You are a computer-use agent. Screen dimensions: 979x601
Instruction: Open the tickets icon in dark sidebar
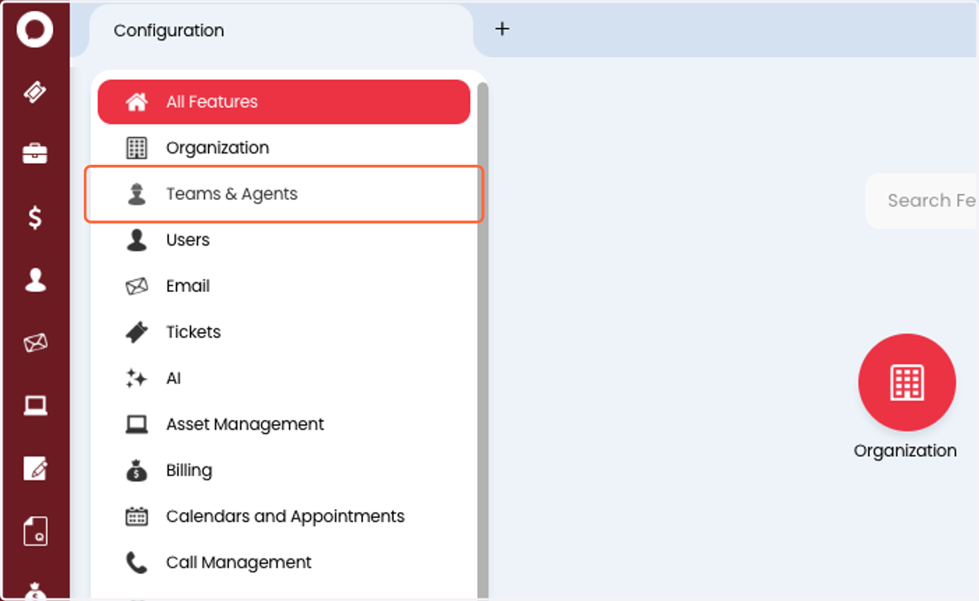[x=35, y=92]
